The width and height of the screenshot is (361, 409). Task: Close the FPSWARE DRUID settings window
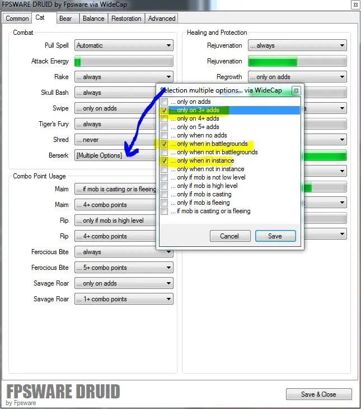[x=355, y=5]
